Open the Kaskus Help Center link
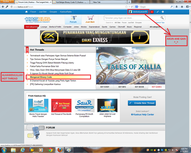 143,115
